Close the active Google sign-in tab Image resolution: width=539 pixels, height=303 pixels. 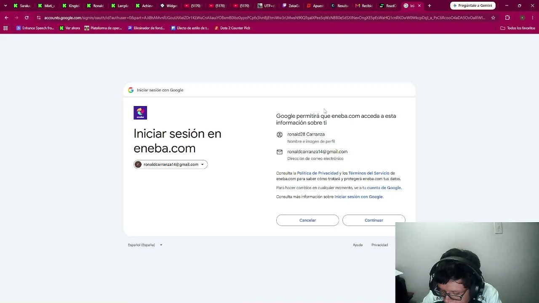[x=419, y=6]
